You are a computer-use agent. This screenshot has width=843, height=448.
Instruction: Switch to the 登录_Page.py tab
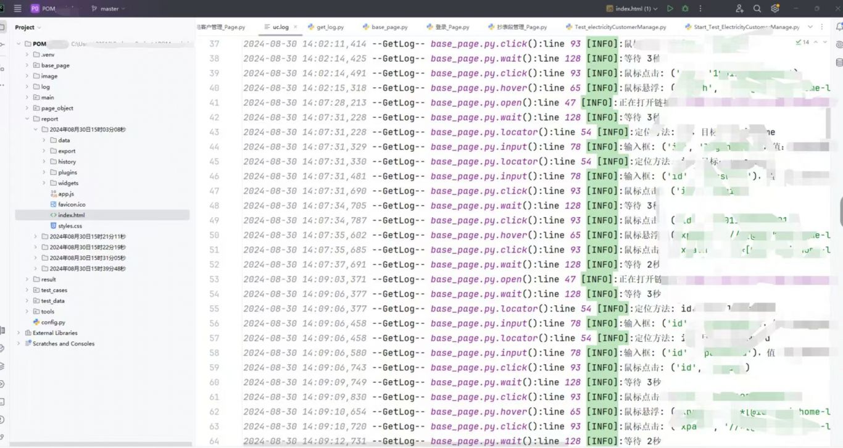click(x=447, y=27)
